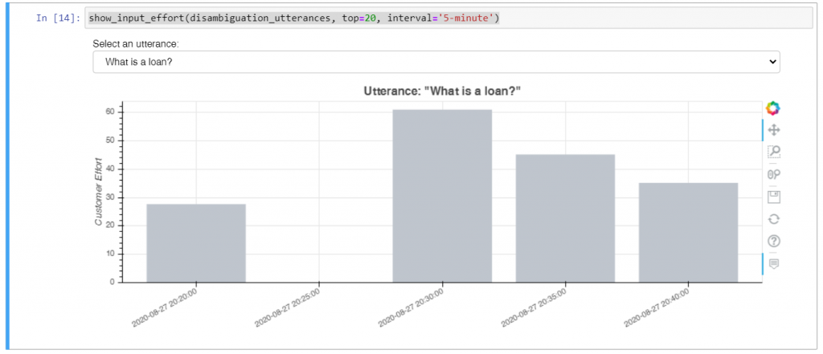823x354 pixels.
Task: Open Bokeh help icon
Action: pyautogui.click(x=773, y=241)
